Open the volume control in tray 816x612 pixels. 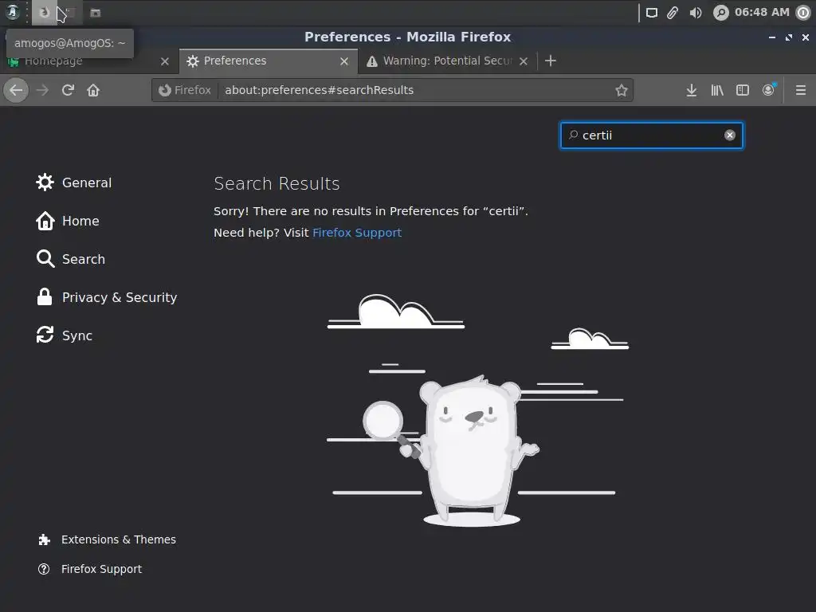tap(695, 13)
